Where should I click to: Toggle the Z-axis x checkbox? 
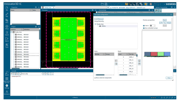click(x=144, y=26)
